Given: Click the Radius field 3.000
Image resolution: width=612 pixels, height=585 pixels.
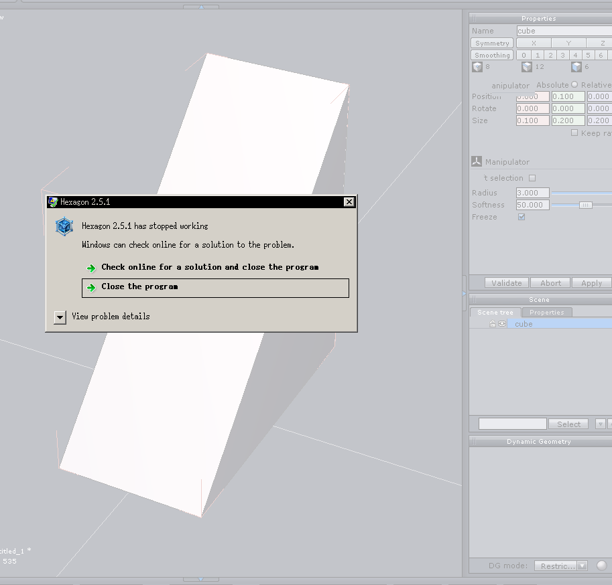Looking at the screenshot, I should click(x=533, y=193).
